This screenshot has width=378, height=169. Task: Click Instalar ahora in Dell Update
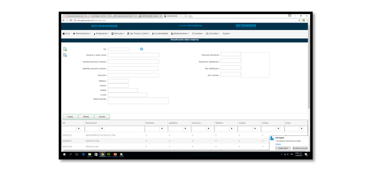tap(283, 148)
